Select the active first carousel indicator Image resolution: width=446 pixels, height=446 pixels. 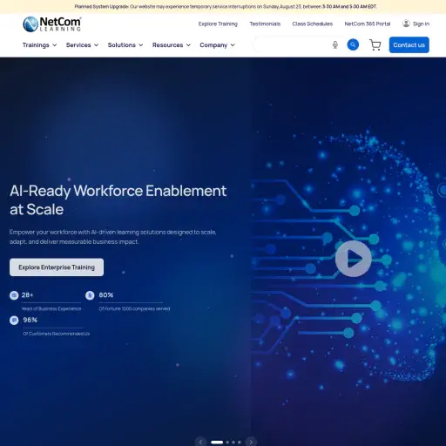tap(217, 443)
